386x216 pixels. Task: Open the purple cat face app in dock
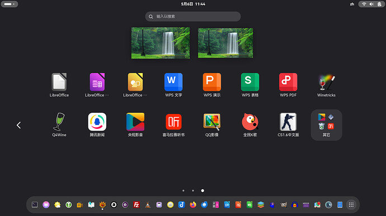tap(46, 204)
